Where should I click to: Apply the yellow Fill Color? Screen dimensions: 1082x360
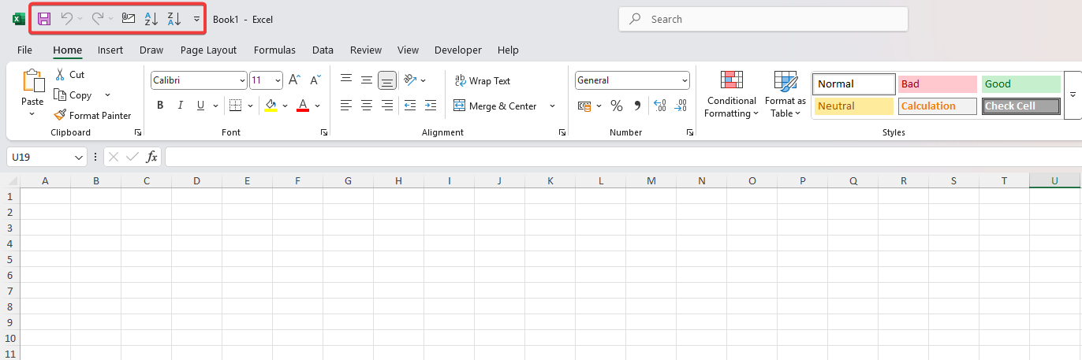270,106
